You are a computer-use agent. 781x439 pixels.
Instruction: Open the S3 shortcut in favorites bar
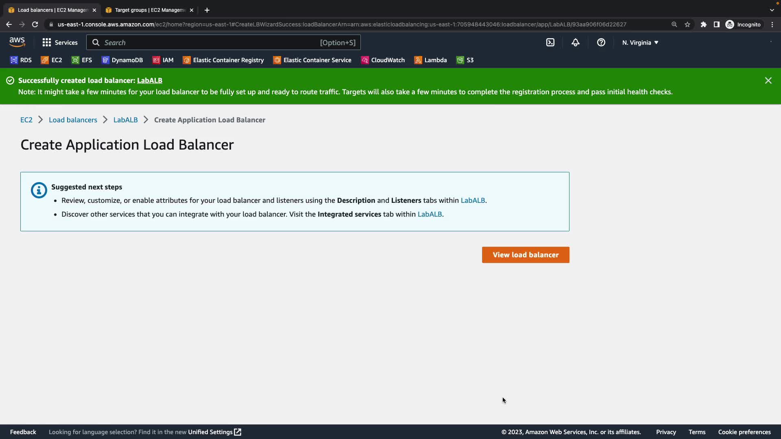(x=465, y=60)
